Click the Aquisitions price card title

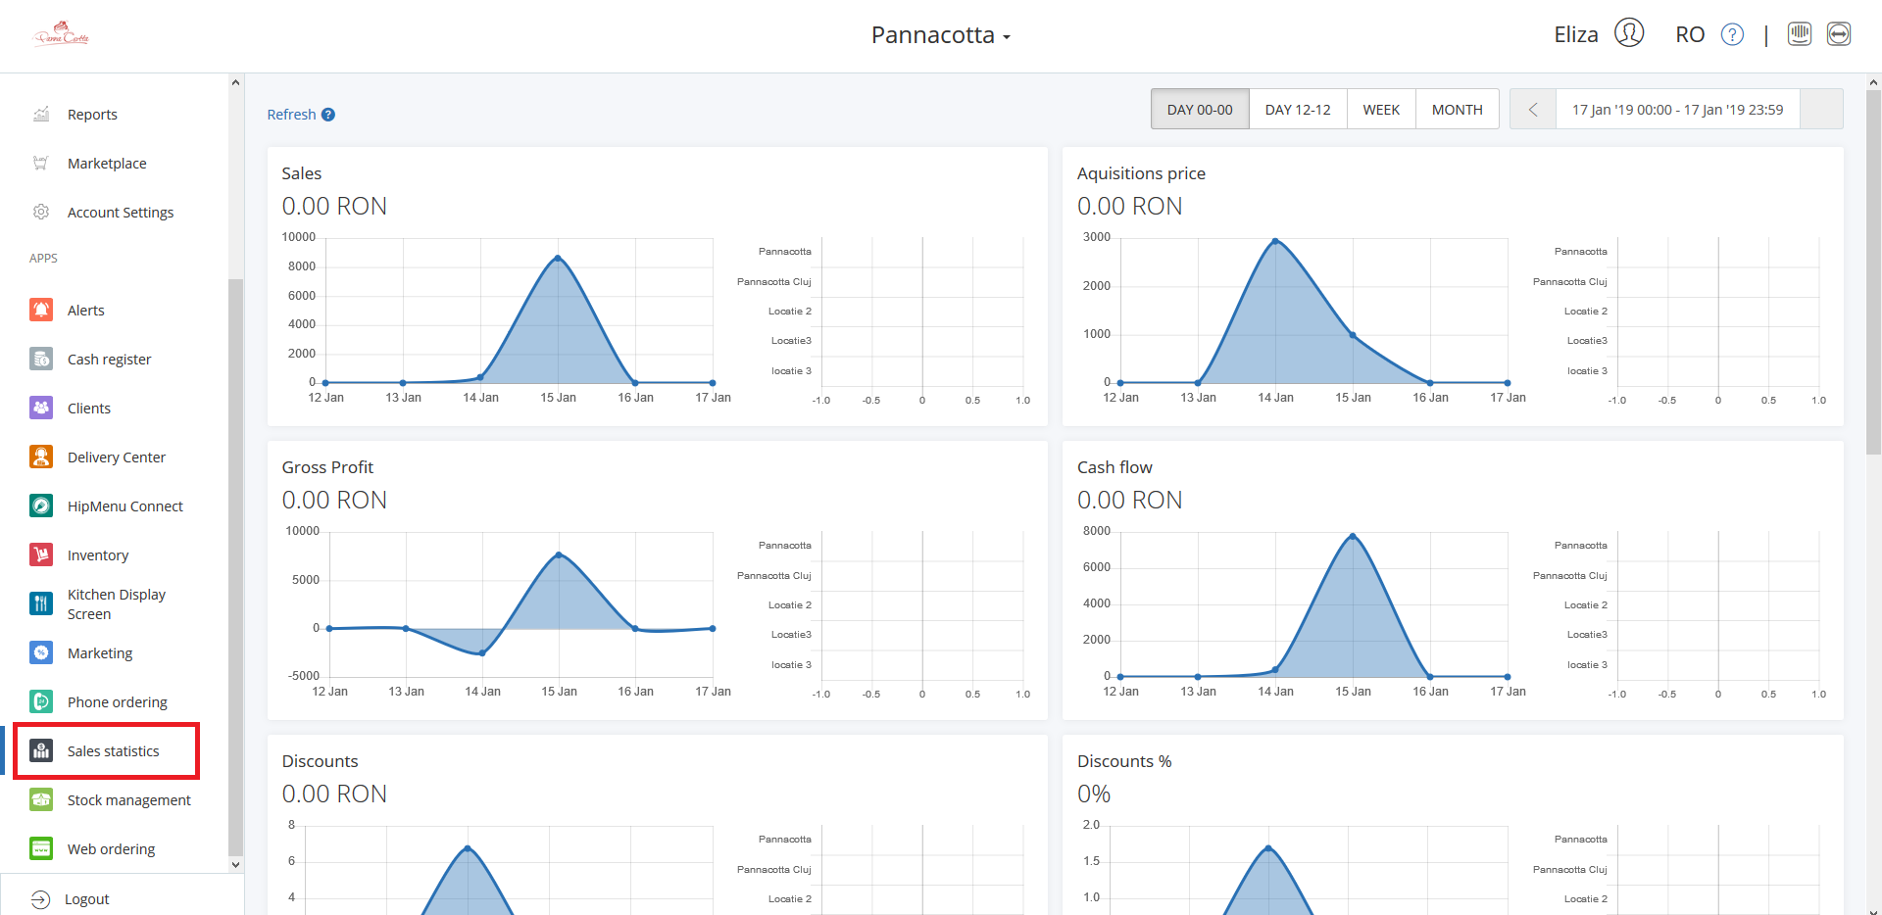tap(1141, 173)
